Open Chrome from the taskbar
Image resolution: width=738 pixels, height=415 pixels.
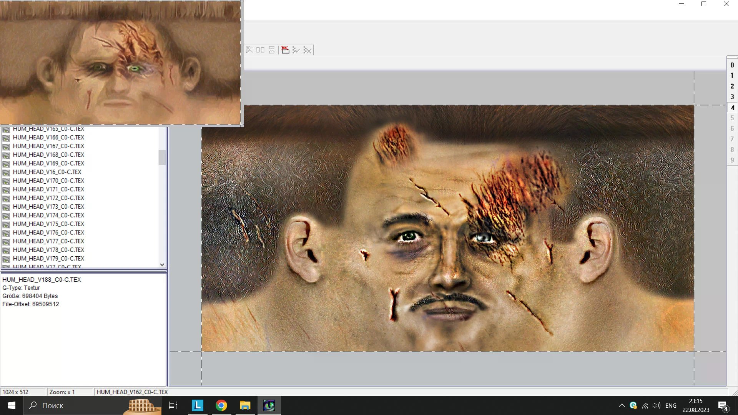pos(221,405)
